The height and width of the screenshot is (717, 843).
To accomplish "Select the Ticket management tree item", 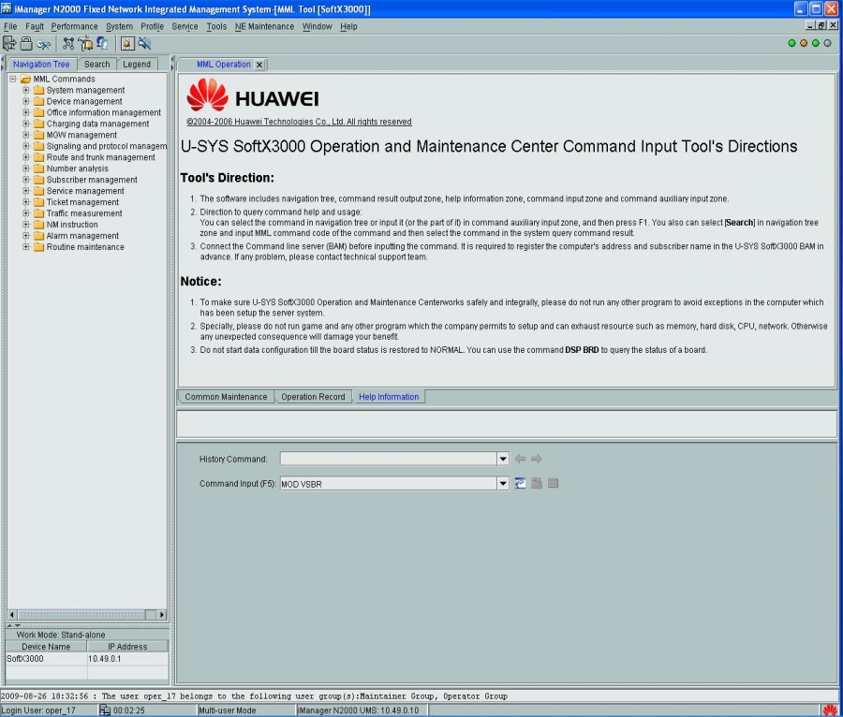I will tap(82, 202).
